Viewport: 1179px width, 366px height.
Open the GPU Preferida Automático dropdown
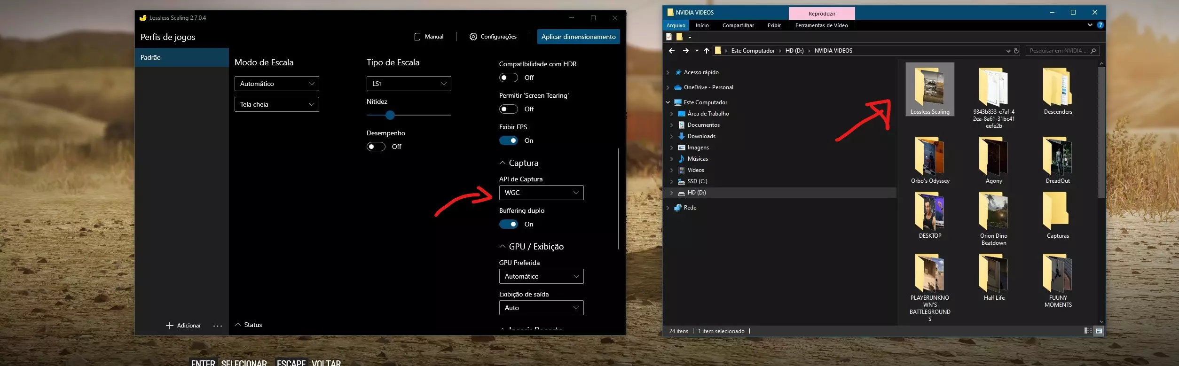[542, 276]
